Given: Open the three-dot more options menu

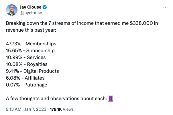Looking at the screenshot, I should 165,7.
